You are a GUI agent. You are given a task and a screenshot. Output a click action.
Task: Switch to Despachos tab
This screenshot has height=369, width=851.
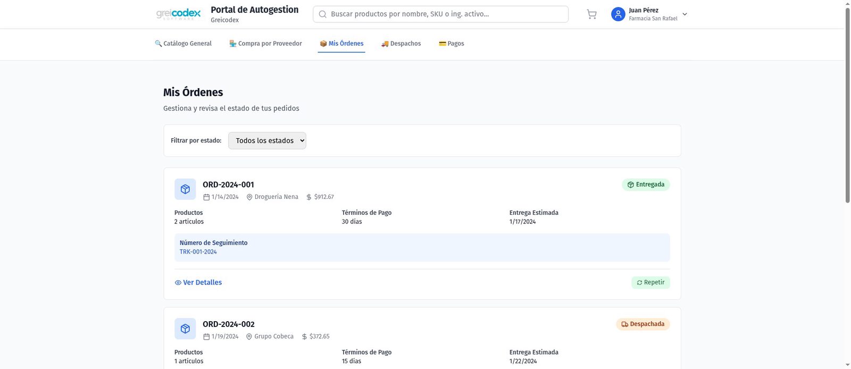(401, 44)
